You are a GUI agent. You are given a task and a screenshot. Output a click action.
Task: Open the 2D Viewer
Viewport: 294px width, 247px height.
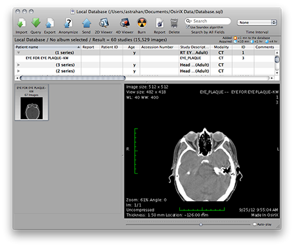[x=104, y=23]
